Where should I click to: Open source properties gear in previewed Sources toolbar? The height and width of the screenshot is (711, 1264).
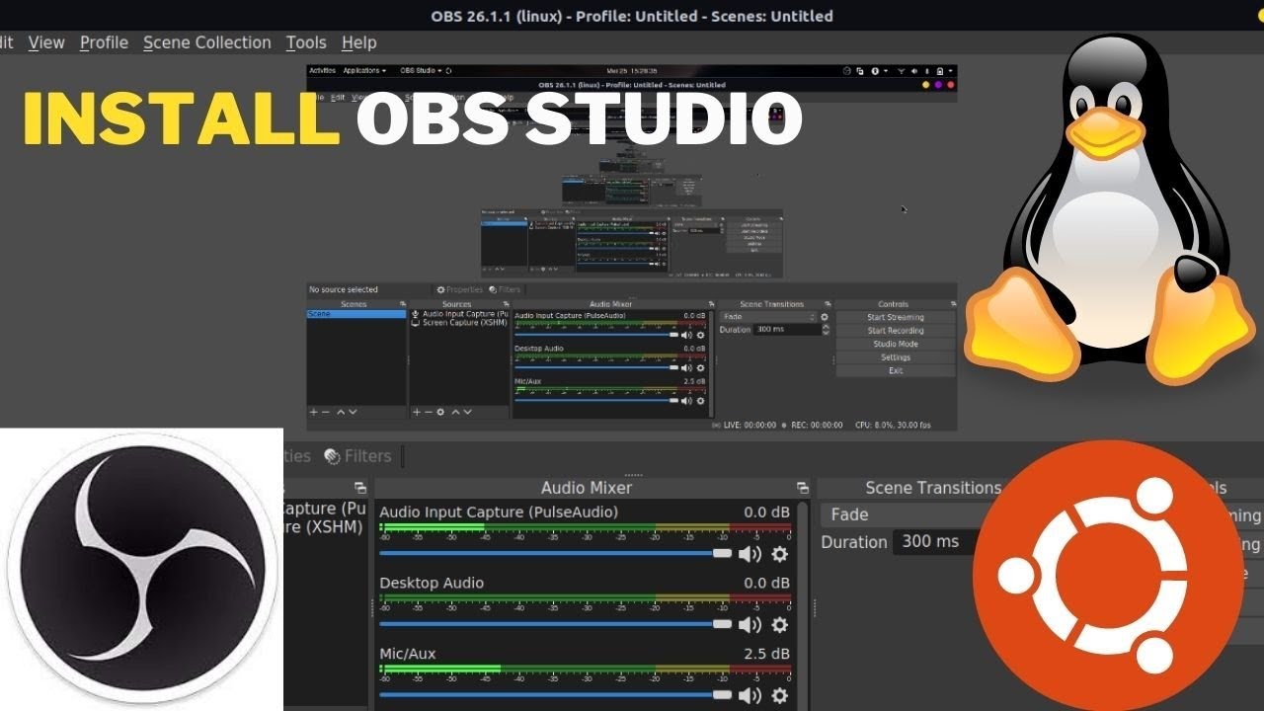click(x=440, y=412)
